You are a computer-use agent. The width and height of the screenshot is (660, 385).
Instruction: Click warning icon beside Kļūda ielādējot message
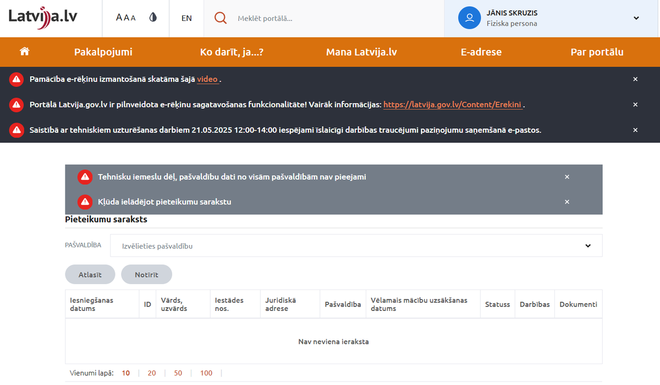tap(85, 202)
